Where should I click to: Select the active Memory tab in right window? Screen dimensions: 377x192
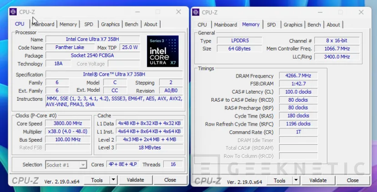pyautogui.click(x=251, y=24)
